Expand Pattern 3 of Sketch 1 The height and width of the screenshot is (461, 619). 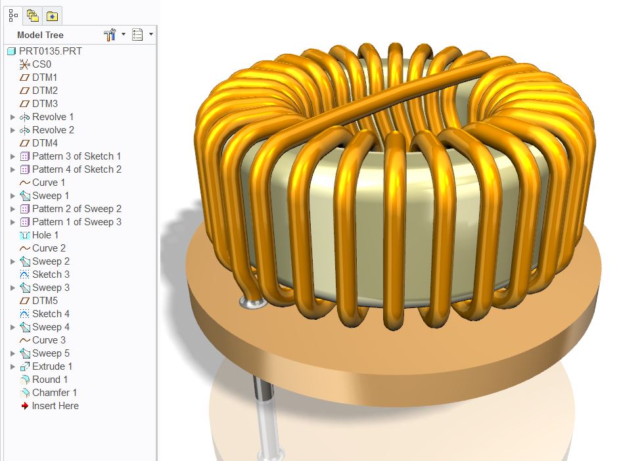(12, 156)
